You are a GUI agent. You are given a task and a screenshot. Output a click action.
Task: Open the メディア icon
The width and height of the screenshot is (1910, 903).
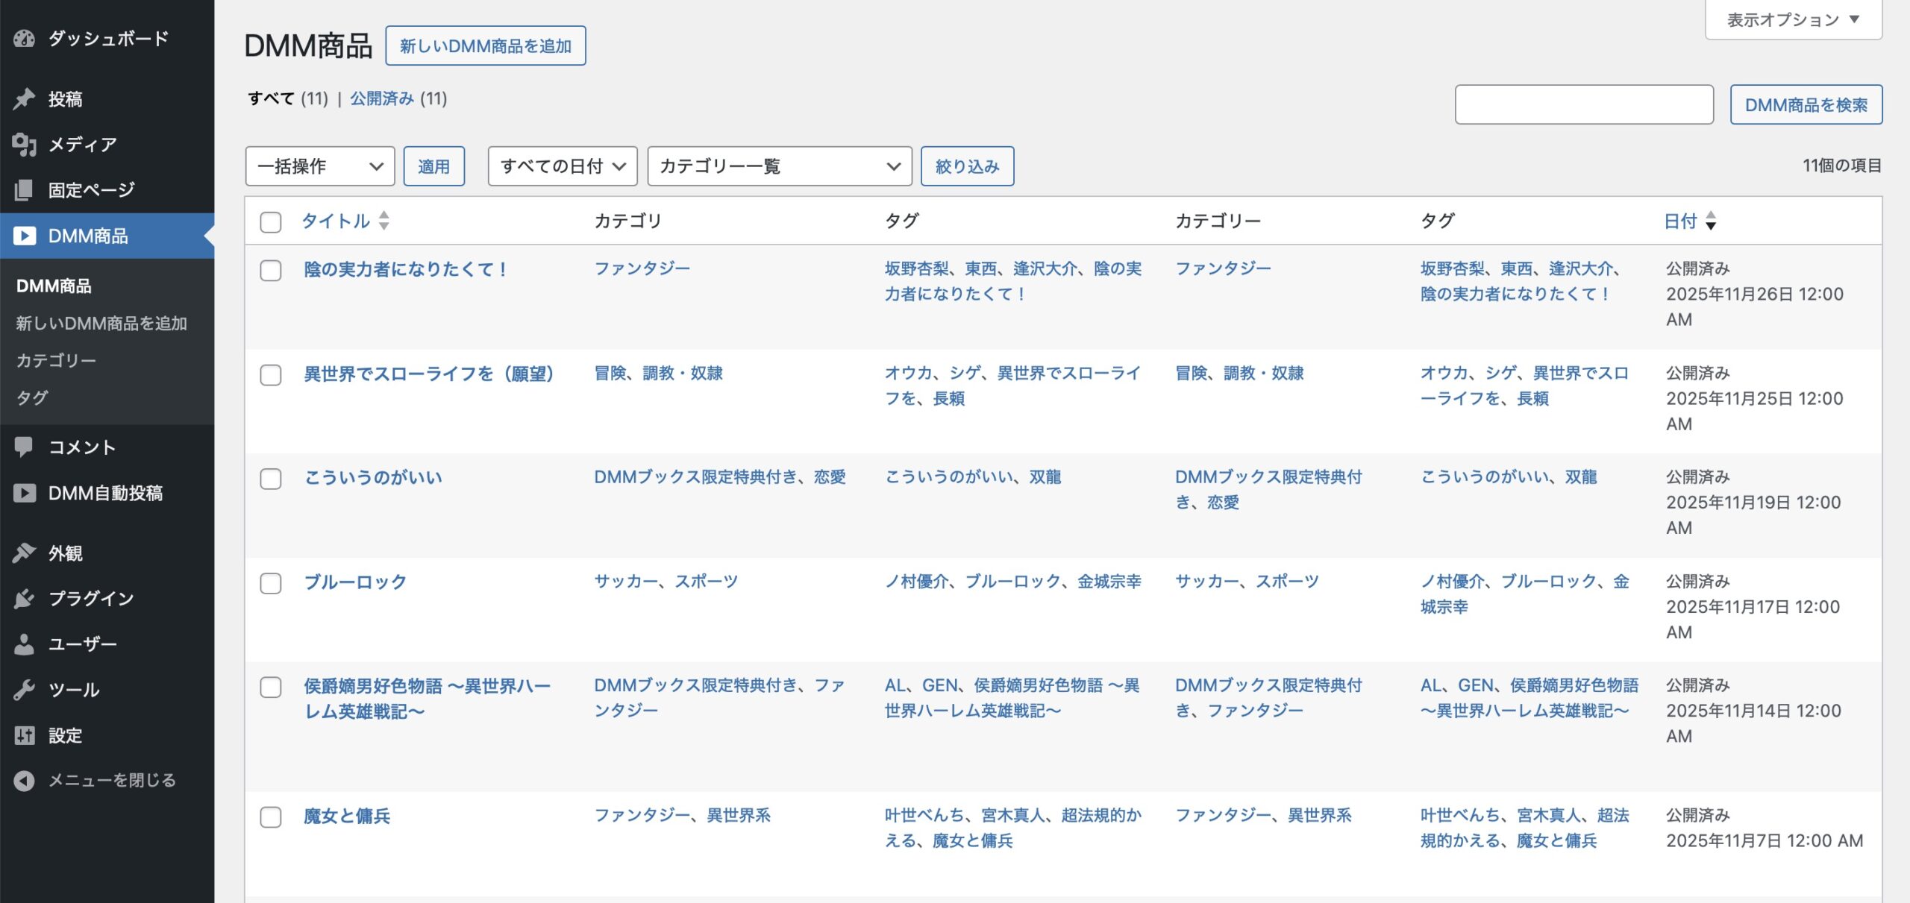(x=25, y=144)
